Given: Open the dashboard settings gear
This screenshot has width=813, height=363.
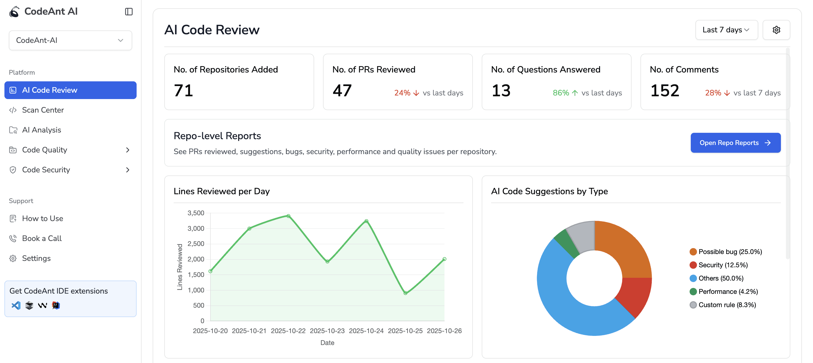Looking at the screenshot, I should point(776,30).
